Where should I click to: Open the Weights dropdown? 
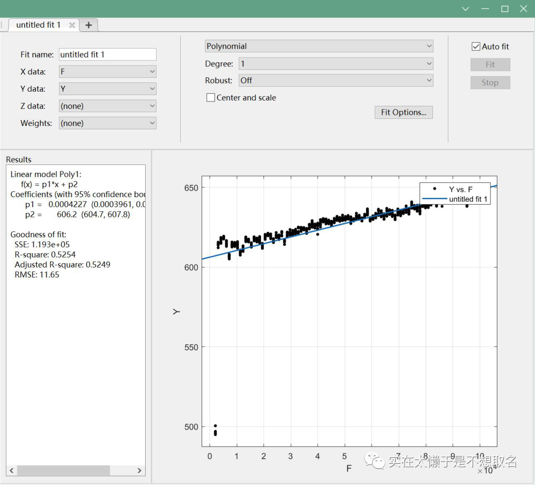pyautogui.click(x=107, y=123)
